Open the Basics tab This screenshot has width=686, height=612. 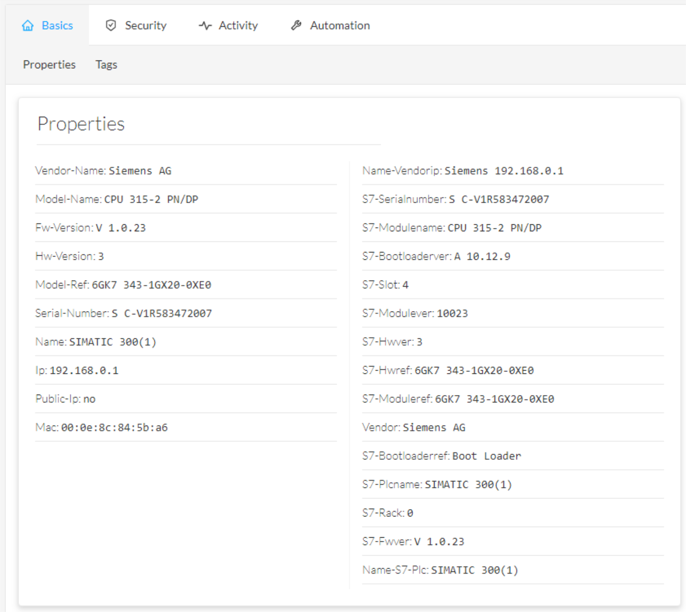click(47, 25)
